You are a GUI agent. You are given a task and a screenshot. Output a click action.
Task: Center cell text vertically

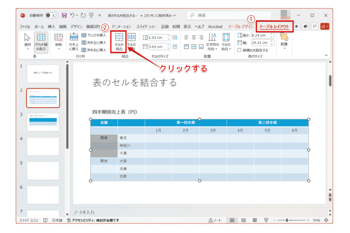coord(194,47)
